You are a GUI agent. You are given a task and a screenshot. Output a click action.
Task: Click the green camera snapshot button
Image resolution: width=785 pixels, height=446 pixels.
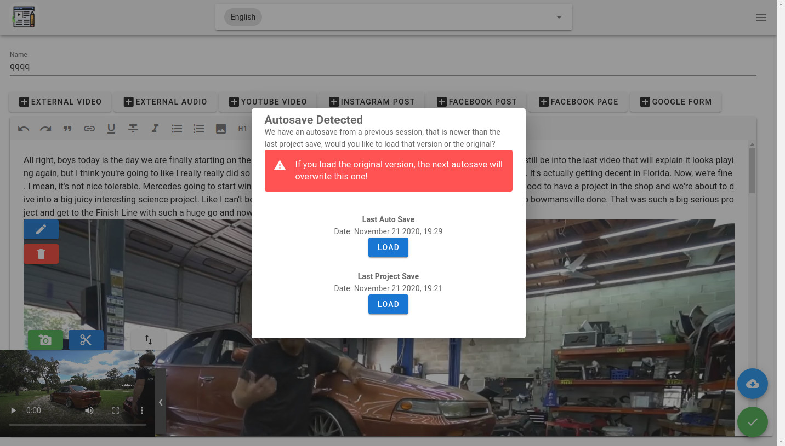[45, 340]
